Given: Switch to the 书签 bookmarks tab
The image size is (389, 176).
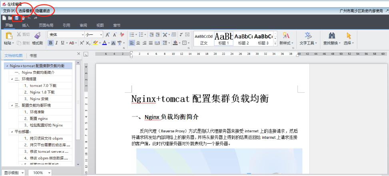Looking at the screenshot, I should click(x=33, y=55).
